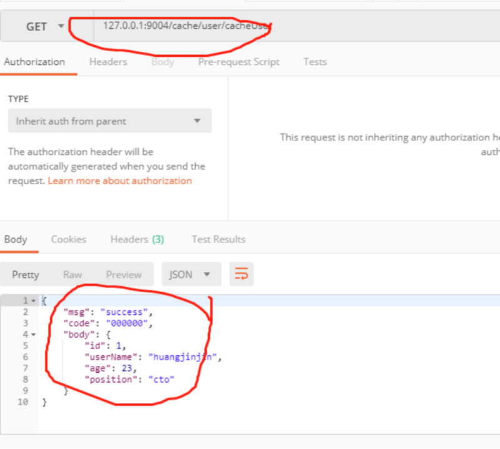Switch response view to Preview
Image resolution: width=500 pixels, height=449 pixels.
(124, 274)
